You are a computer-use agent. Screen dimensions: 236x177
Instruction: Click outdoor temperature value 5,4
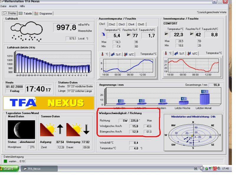pos(114,36)
